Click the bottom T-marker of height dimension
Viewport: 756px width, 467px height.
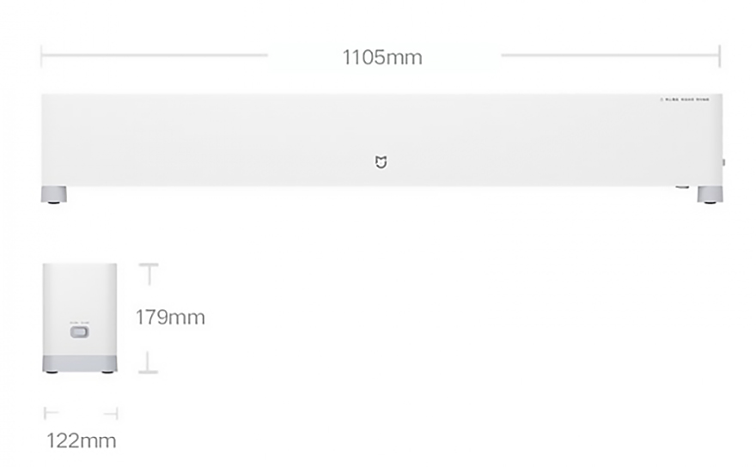(x=149, y=362)
